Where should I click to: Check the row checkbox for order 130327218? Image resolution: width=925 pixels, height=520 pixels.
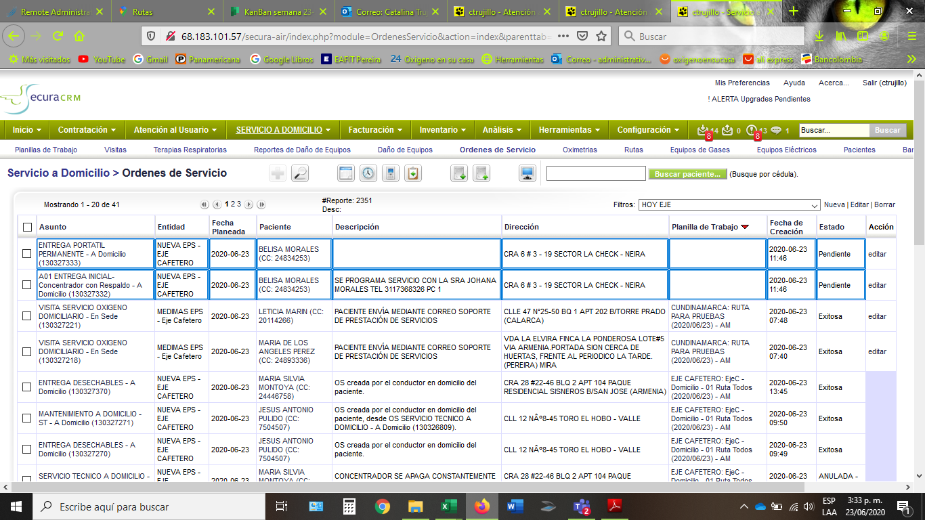tap(27, 351)
